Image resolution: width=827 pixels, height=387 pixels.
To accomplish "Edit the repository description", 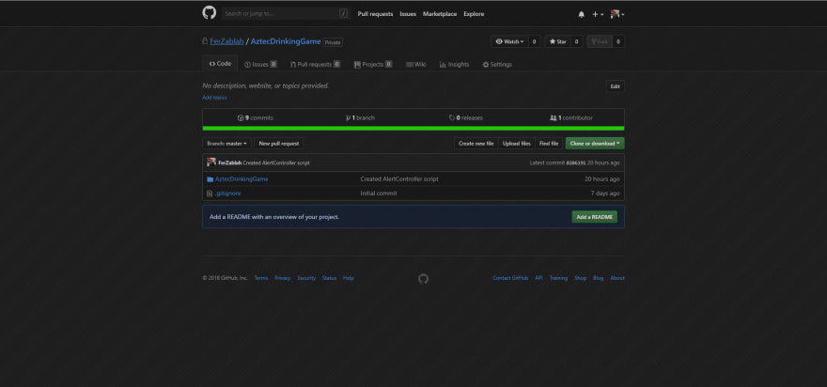I will pos(615,86).
